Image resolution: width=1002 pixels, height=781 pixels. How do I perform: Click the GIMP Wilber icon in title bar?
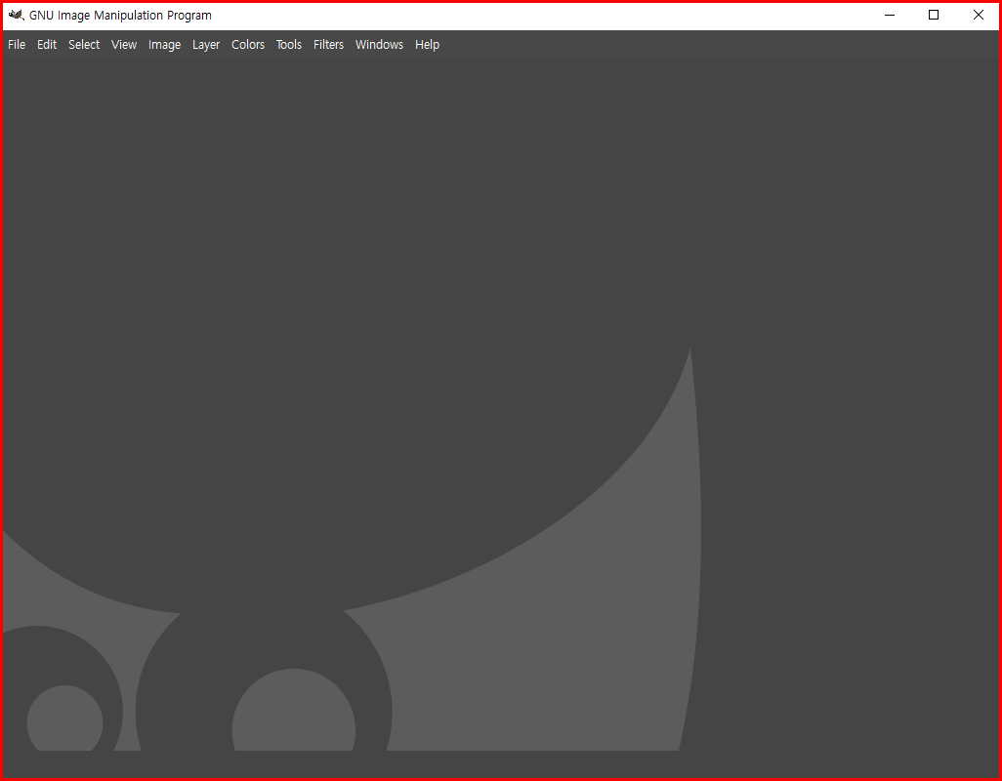click(x=16, y=15)
